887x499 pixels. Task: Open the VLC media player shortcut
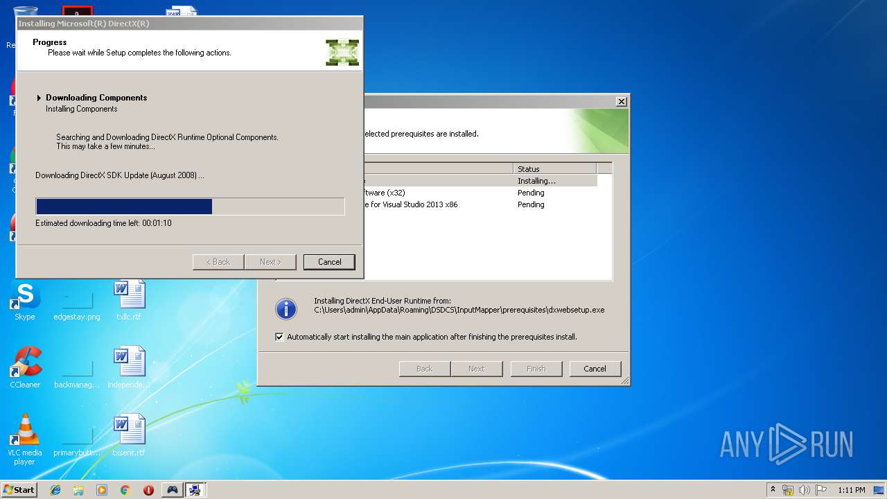pyautogui.click(x=25, y=439)
